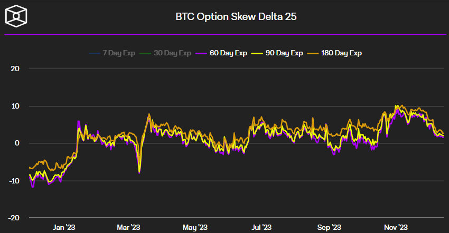Click the sharp dip in the March '23 lines

pyautogui.click(x=139, y=171)
